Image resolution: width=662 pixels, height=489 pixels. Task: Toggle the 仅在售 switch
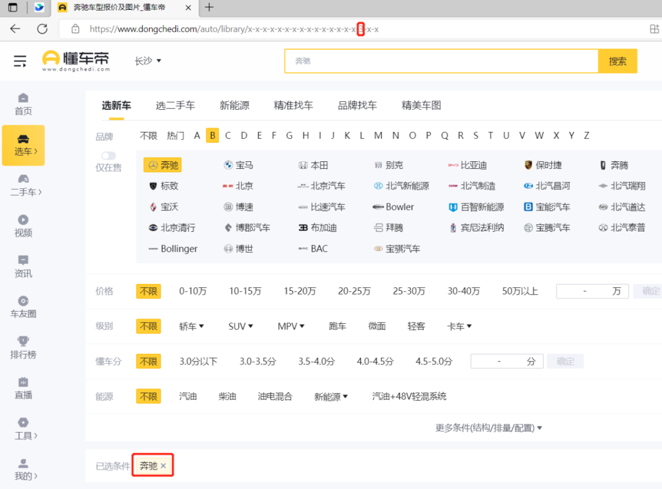[108, 155]
